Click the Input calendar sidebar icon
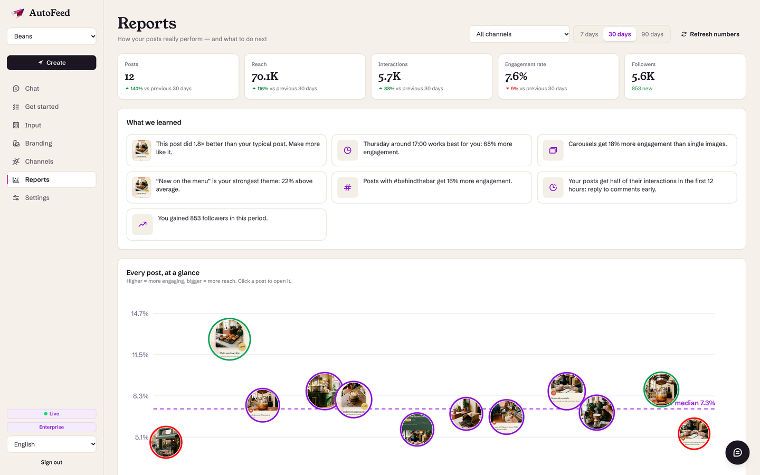760x475 pixels. point(16,125)
